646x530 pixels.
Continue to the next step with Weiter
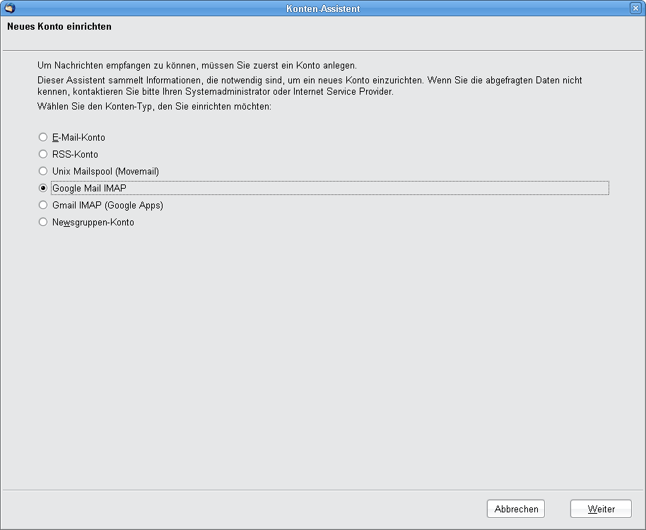click(x=601, y=509)
